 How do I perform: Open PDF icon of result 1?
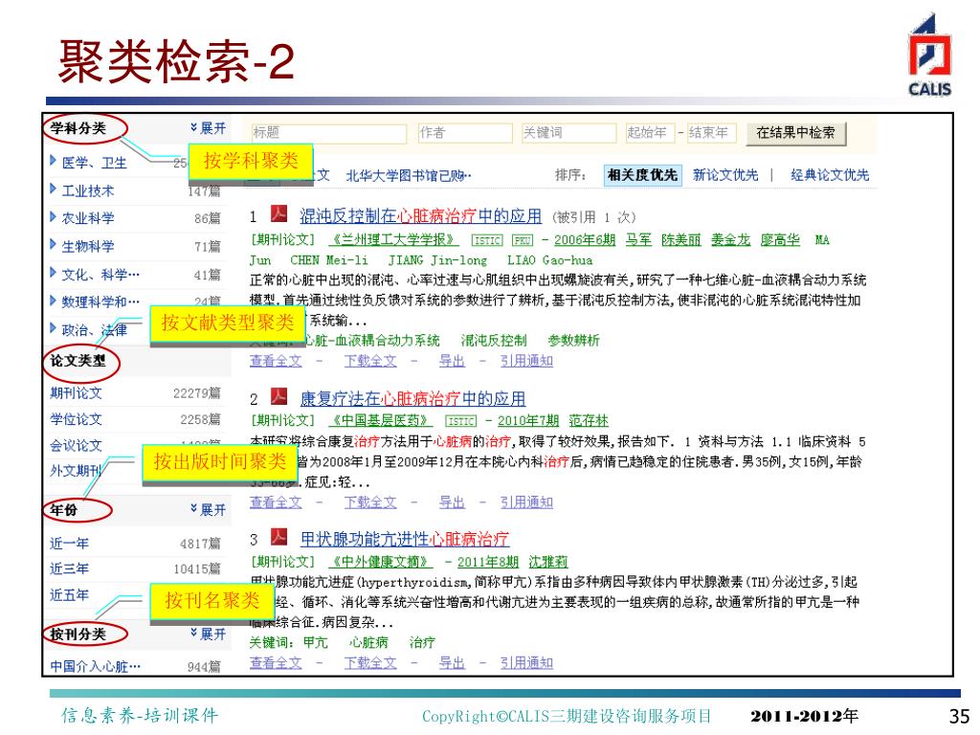pyautogui.click(x=278, y=213)
